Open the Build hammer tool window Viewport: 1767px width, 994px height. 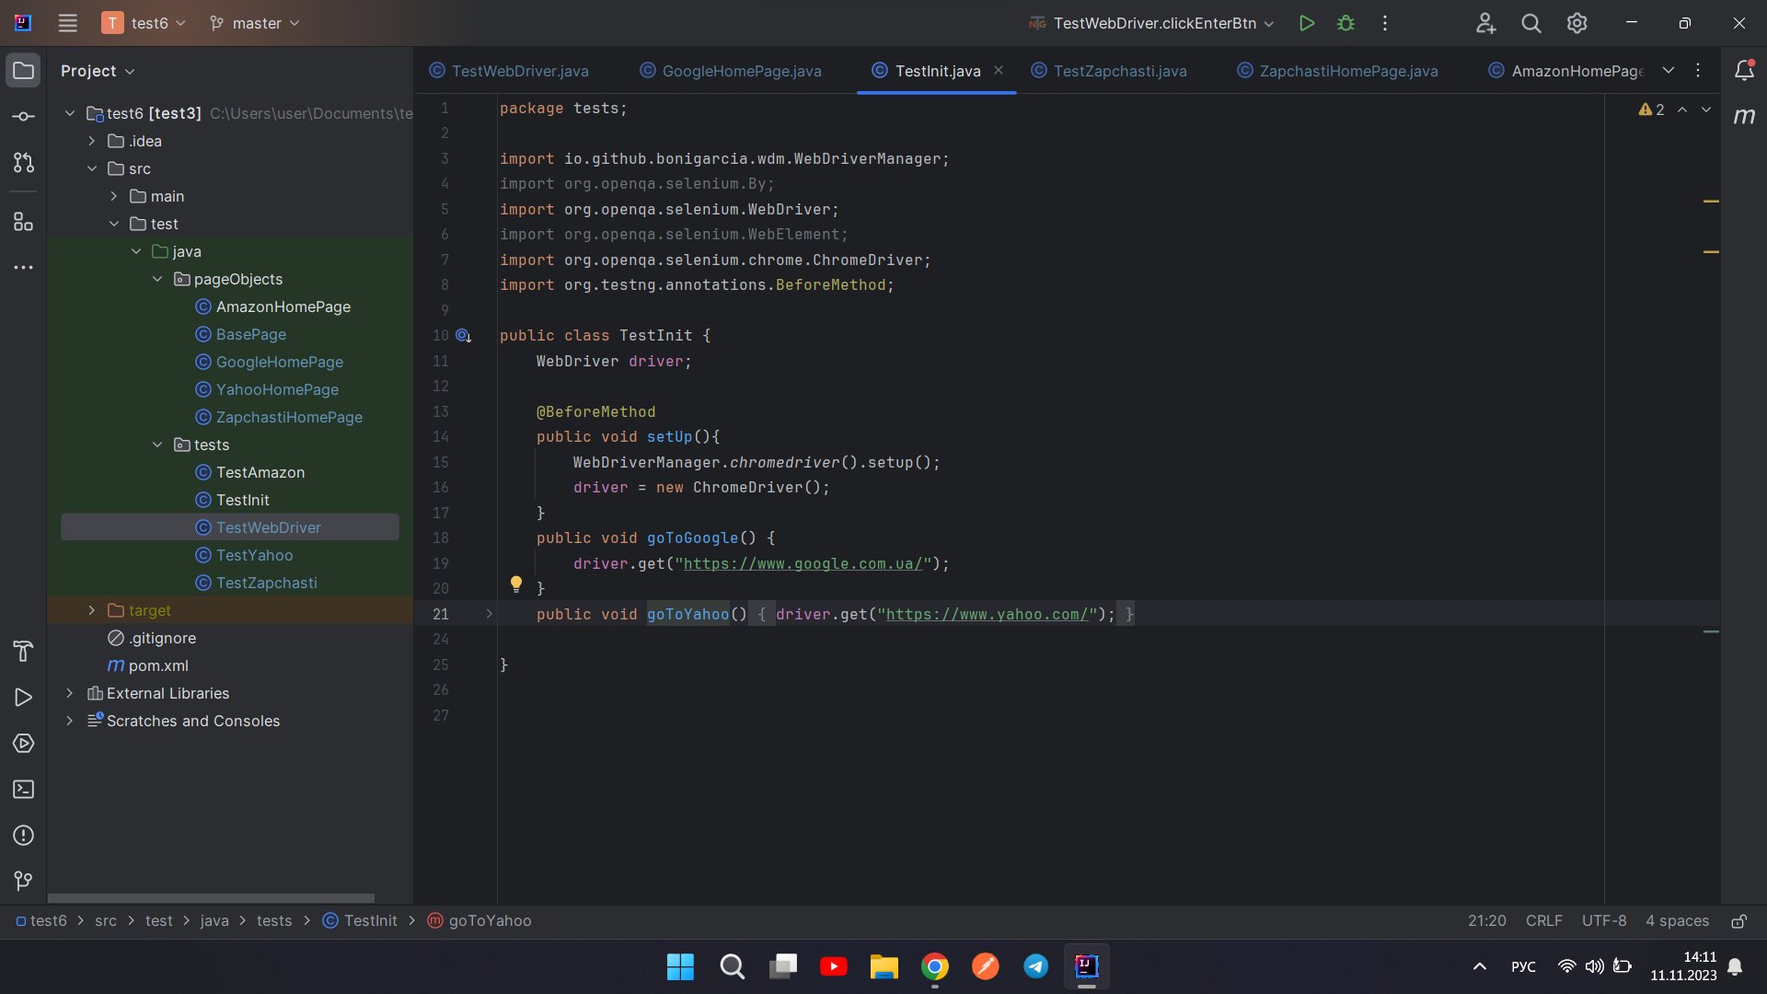[x=23, y=652]
